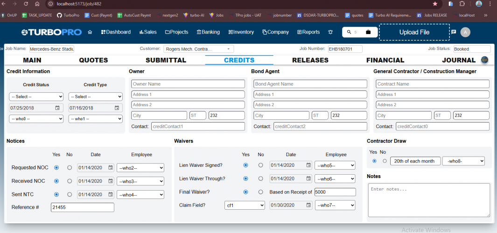Switch to the JOURNAL tab
The height and width of the screenshot is (233, 497).
459,60
